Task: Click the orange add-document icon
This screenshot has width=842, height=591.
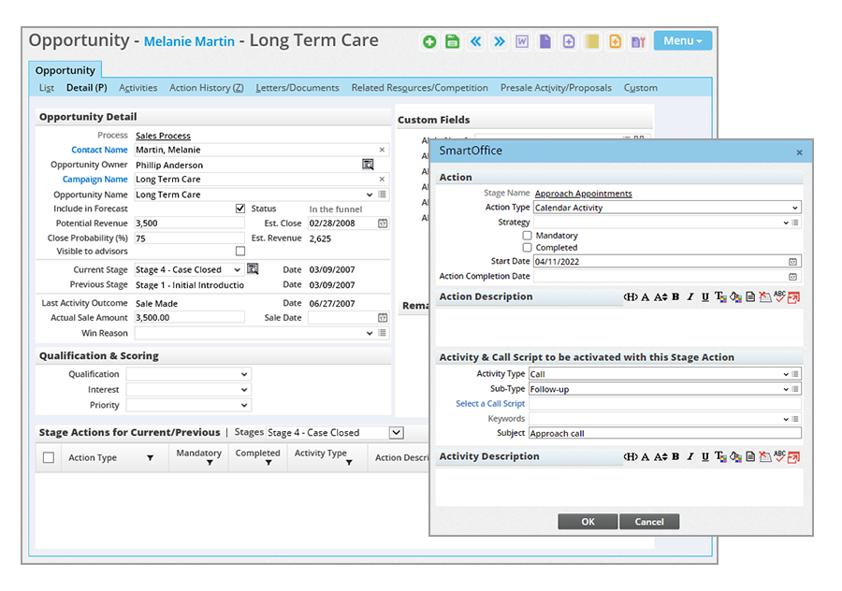Action: (x=615, y=41)
